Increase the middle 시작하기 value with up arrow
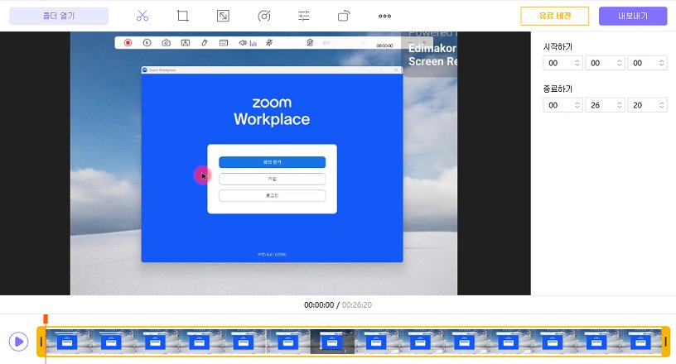676x364 pixels. (x=619, y=60)
